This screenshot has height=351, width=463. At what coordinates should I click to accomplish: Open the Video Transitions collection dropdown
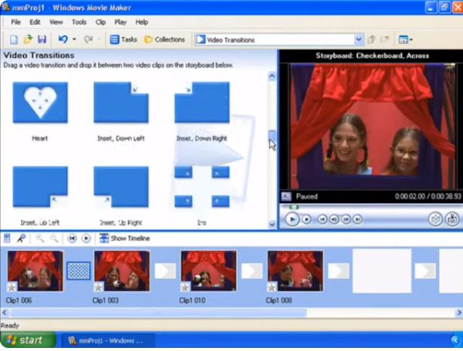pyautogui.click(x=359, y=39)
